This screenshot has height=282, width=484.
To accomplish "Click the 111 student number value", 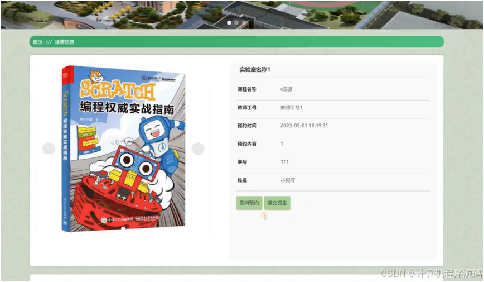I will coord(284,162).
